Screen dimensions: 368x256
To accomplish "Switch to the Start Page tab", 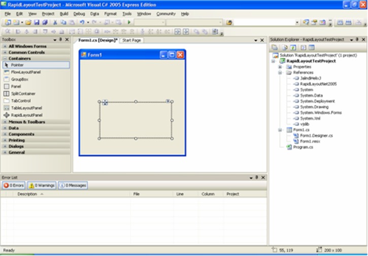I will (x=131, y=41).
